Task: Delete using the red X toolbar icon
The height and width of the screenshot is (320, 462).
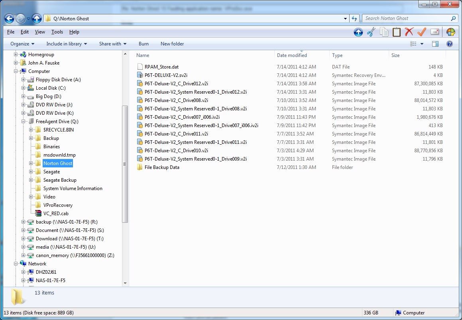Action: [x=409, y=32]
